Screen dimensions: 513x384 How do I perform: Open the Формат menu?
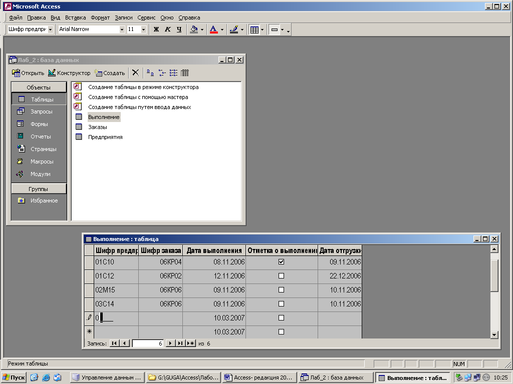(x=100, y=17)
